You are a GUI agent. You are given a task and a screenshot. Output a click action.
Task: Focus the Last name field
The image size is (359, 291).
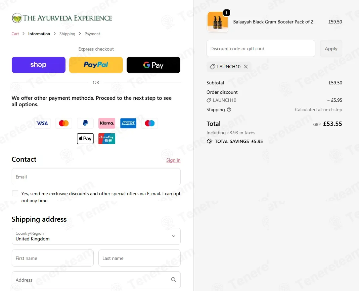coord(139,258)
